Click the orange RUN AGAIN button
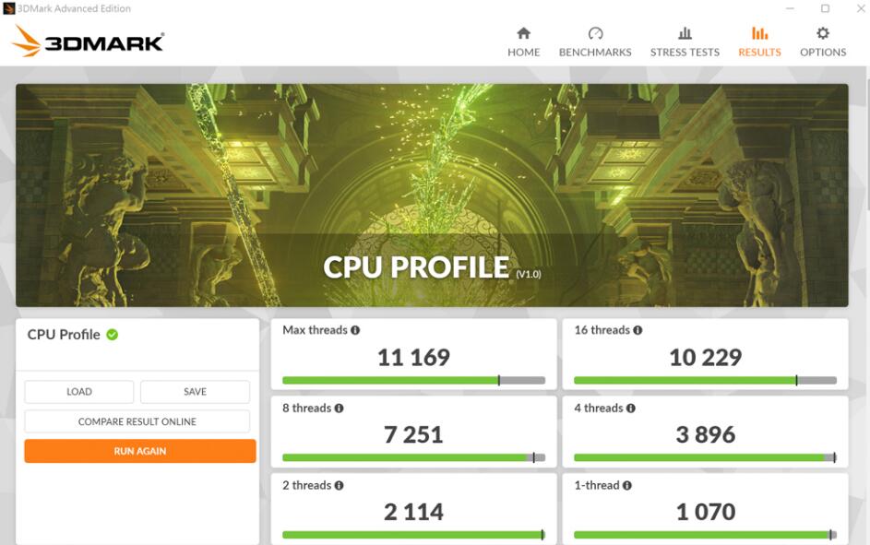 pyautogui.click(x=140, y=451)
